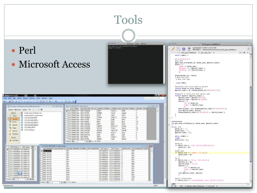Click the Details view icon in database window
This screenshot has width=257, height=193.
(x=42, y=110)
